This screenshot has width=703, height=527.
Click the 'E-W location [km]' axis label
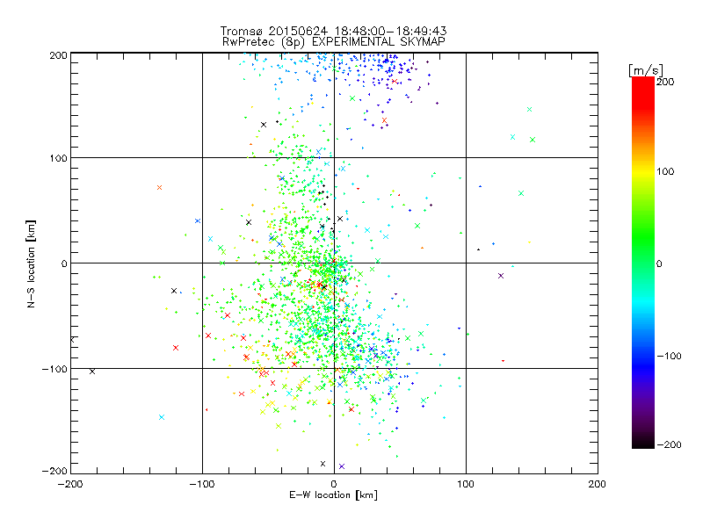pyautogui.click(x=333, y=495)
